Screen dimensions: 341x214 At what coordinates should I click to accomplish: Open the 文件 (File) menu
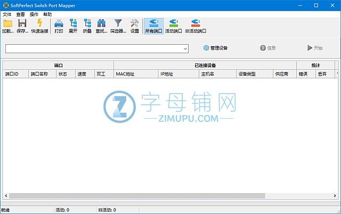(x=7, y=14)
